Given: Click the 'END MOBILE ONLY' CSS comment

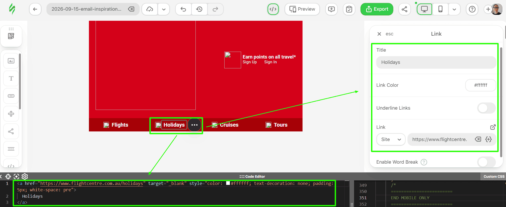Looking at the screenshot, I should coord(410,198).
